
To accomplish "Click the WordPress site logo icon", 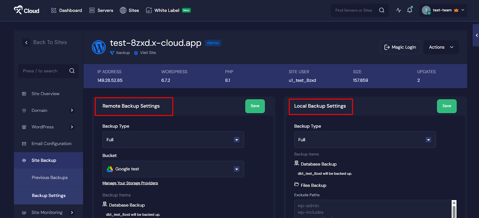I will coord(99,47).
